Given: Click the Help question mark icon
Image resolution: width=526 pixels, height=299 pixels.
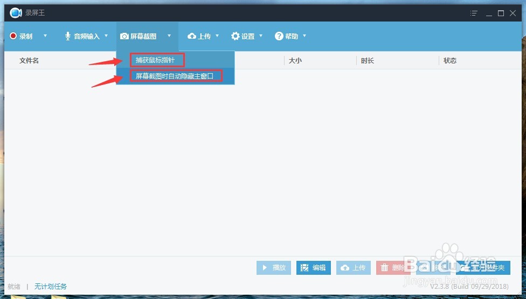Looking at the screenshot, I should coord(279,36).
